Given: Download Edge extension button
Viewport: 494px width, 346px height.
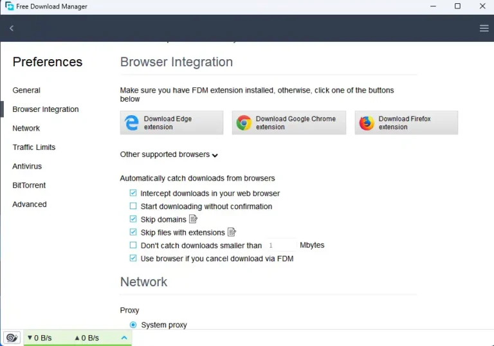Looking at the screenshot, I should 172,123.
